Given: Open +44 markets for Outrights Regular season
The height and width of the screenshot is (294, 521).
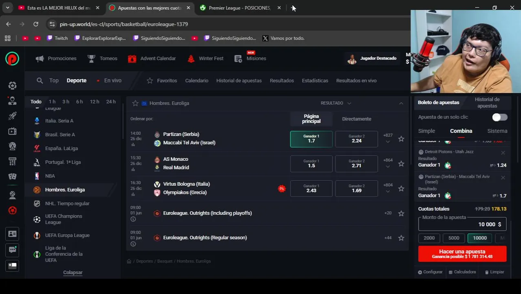Looking at the screenshot, I should tap(388, 238).
